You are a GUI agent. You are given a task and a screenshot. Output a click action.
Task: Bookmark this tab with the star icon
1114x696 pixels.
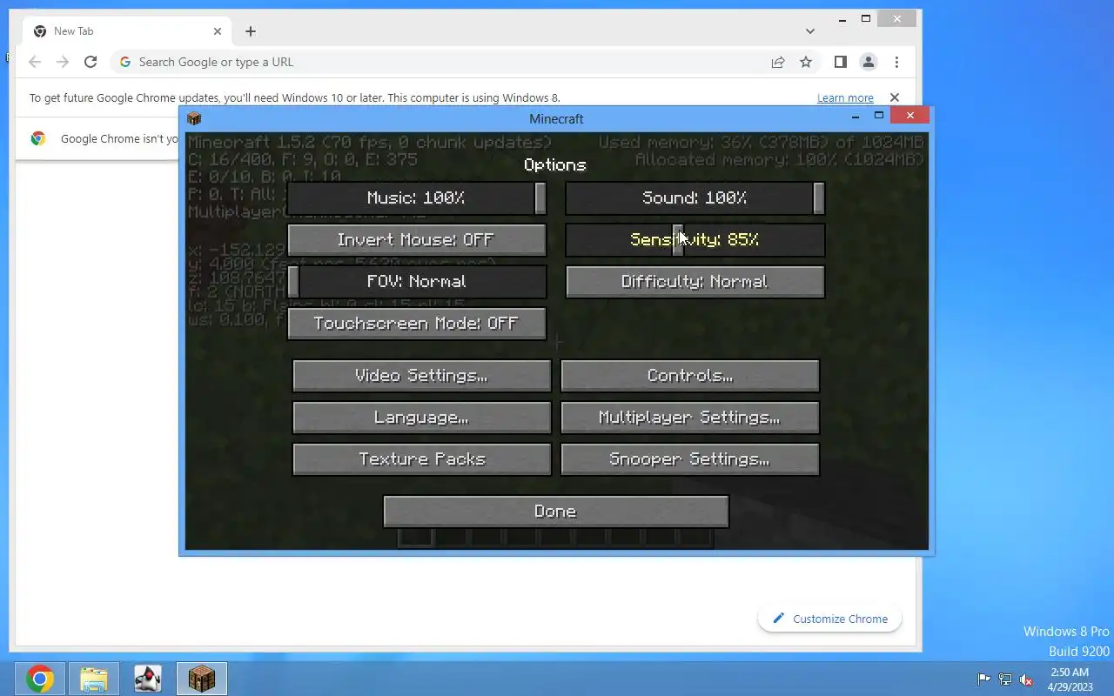[x=806, y=62]
